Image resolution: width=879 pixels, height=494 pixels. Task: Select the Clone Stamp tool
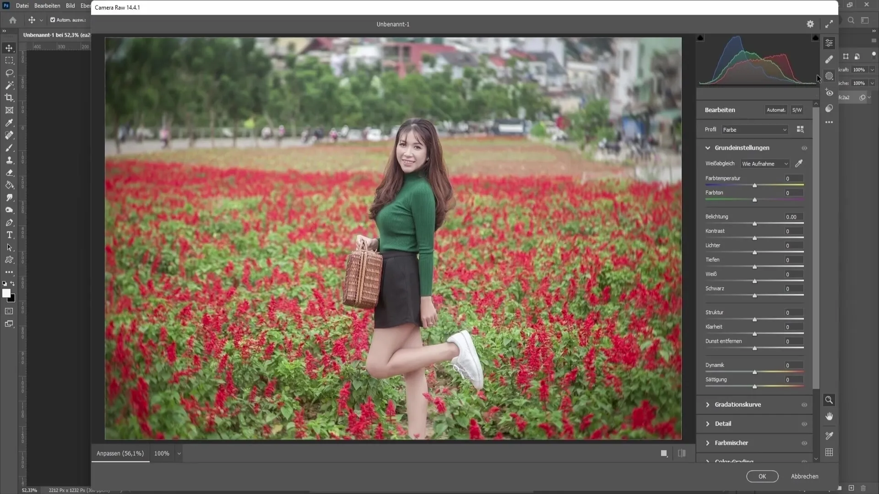pos(9,160)
